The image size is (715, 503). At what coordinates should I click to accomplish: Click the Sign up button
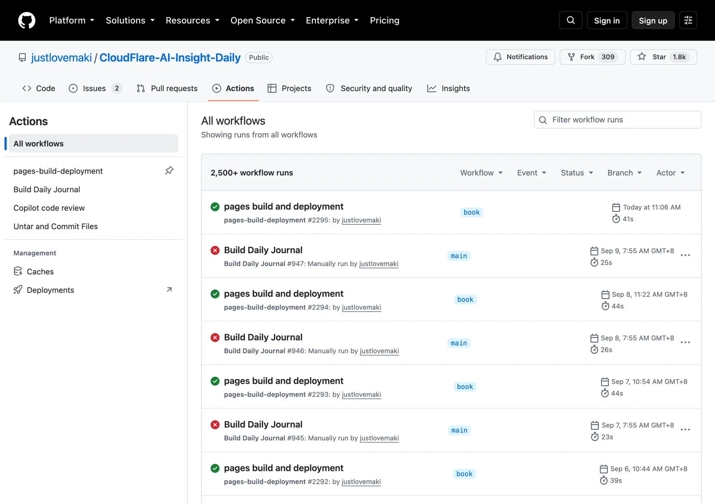click(x=653, y=20)
